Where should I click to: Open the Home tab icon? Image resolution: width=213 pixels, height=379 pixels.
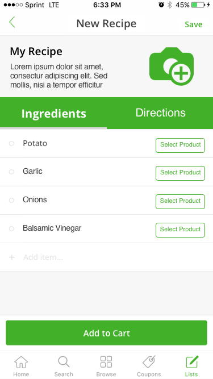pyautogui.click(x=21, y=362)
